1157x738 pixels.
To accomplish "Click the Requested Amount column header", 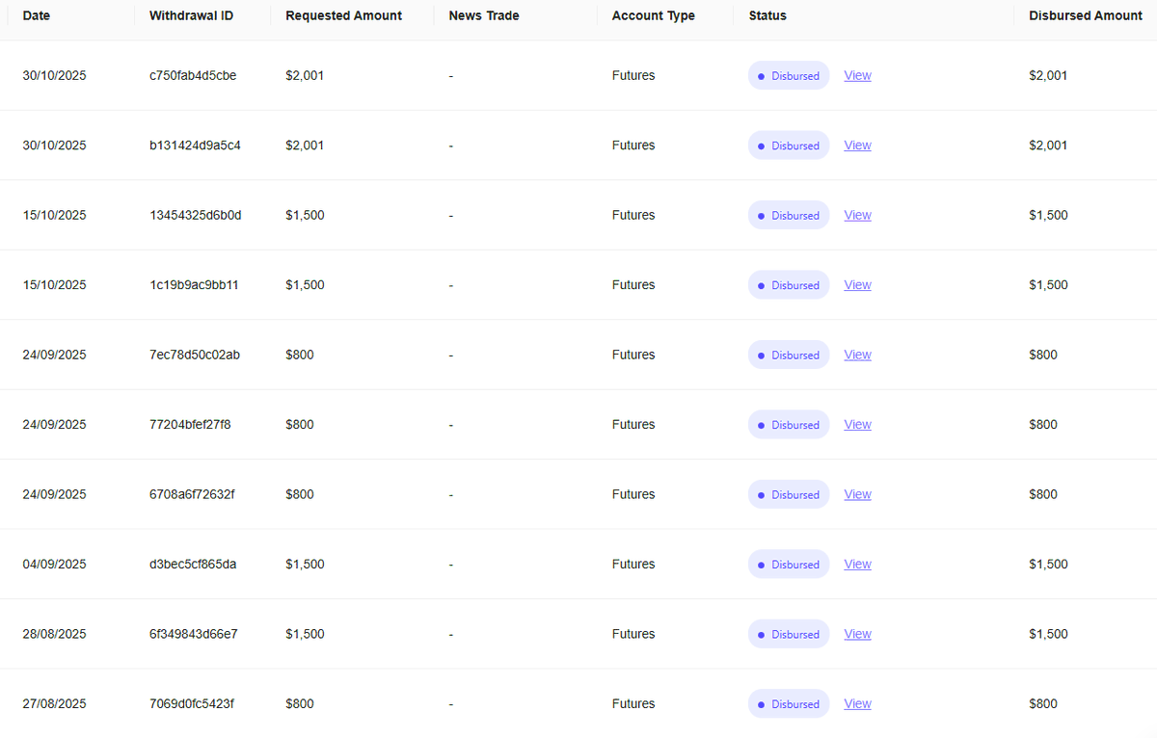I will pos(343,15).
